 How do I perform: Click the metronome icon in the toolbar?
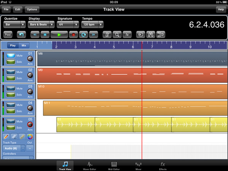click(x=107, y=35)
